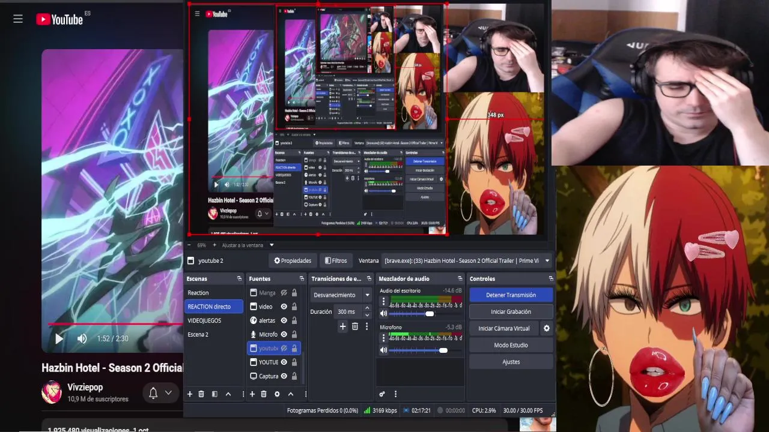
Task: Open Filtros for the selected source
Action: click(336, 260)
